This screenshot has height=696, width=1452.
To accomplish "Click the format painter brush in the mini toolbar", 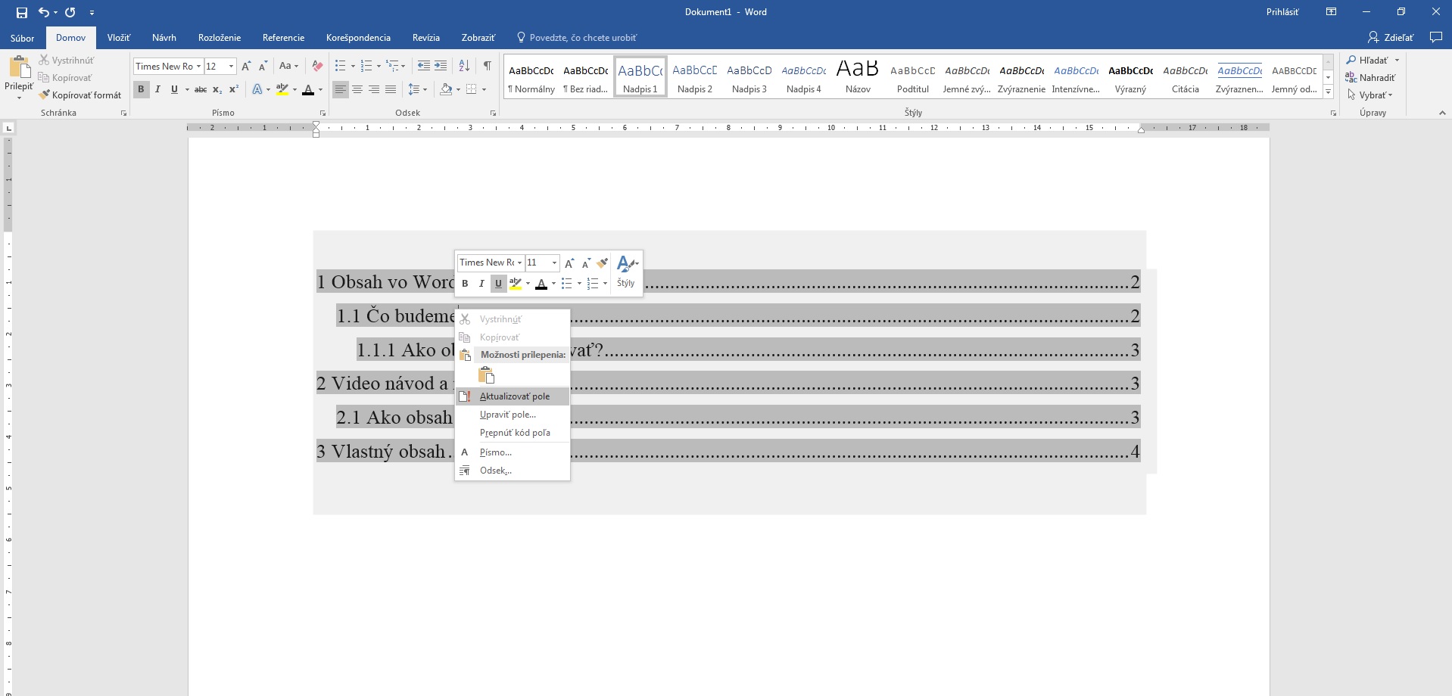I will pos(603,263).
